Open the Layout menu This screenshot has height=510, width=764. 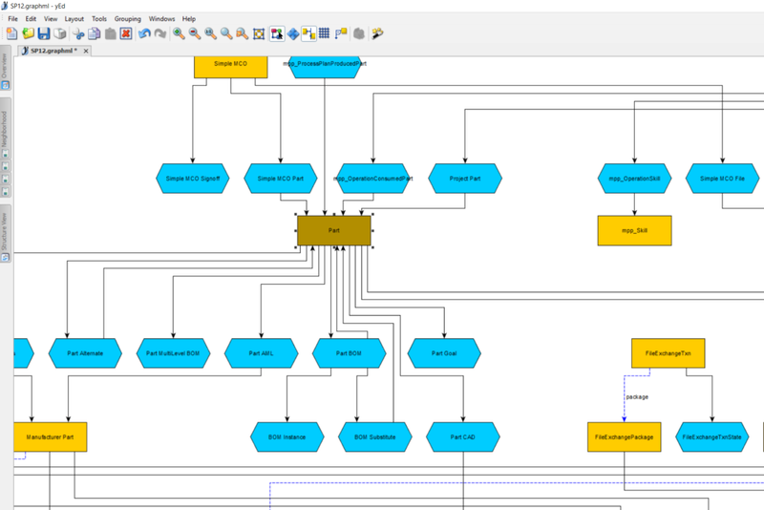74,18
